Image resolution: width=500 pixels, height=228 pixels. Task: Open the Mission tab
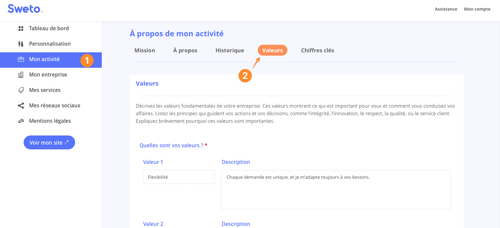click(144, 50)
